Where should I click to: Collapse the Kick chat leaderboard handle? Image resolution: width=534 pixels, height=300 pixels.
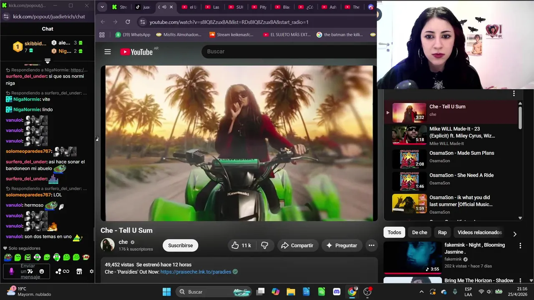click(x=48, y=61)
